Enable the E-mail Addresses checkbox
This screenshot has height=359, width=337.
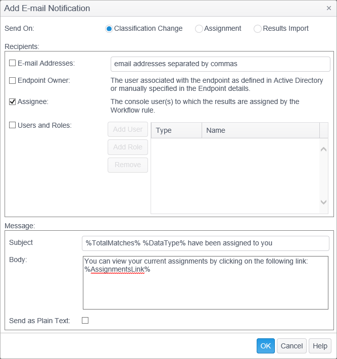tap(13, 63)
